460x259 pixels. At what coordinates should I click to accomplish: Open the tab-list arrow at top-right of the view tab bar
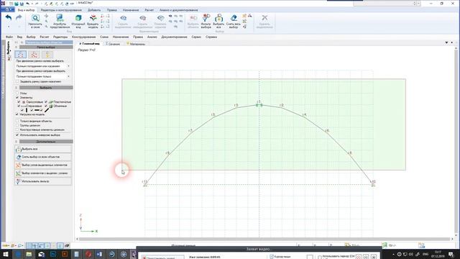(446, 42)
